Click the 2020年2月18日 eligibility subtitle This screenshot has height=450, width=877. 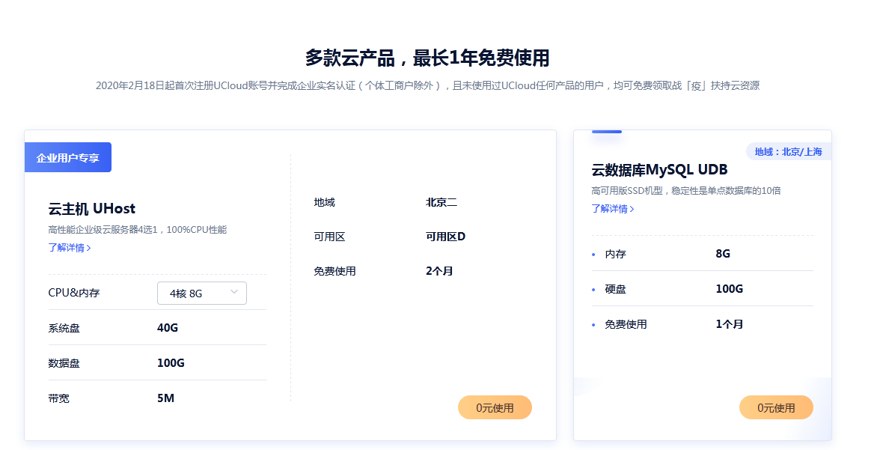427,85
